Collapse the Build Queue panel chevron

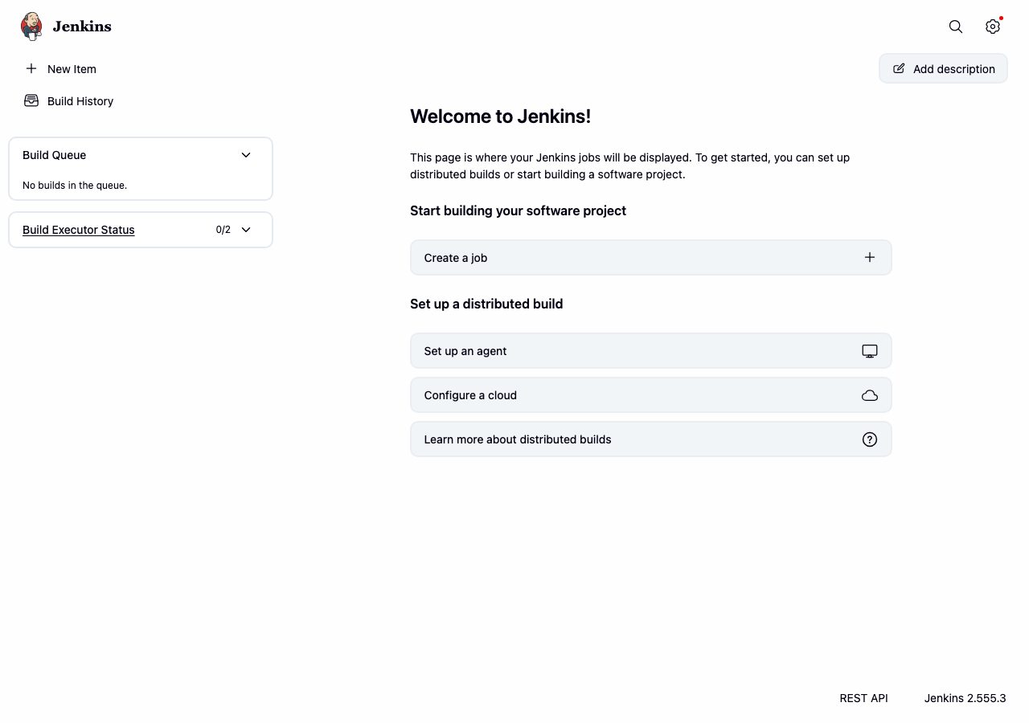(246, 155)
